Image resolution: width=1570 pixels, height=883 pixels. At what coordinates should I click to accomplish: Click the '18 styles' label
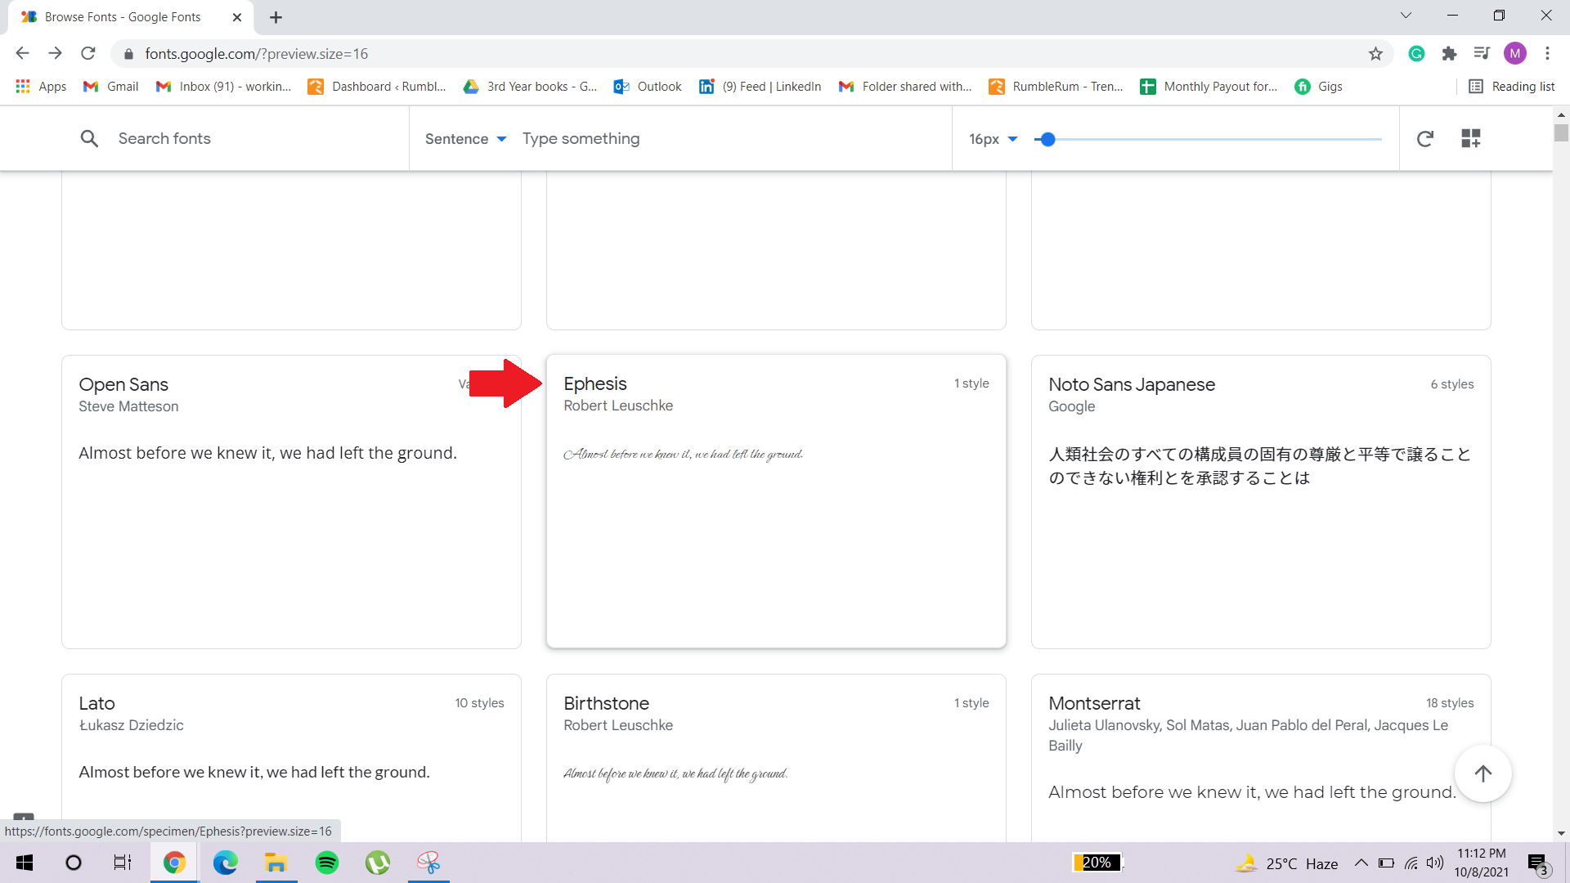pyautogui.click(x=1450, y=703)
